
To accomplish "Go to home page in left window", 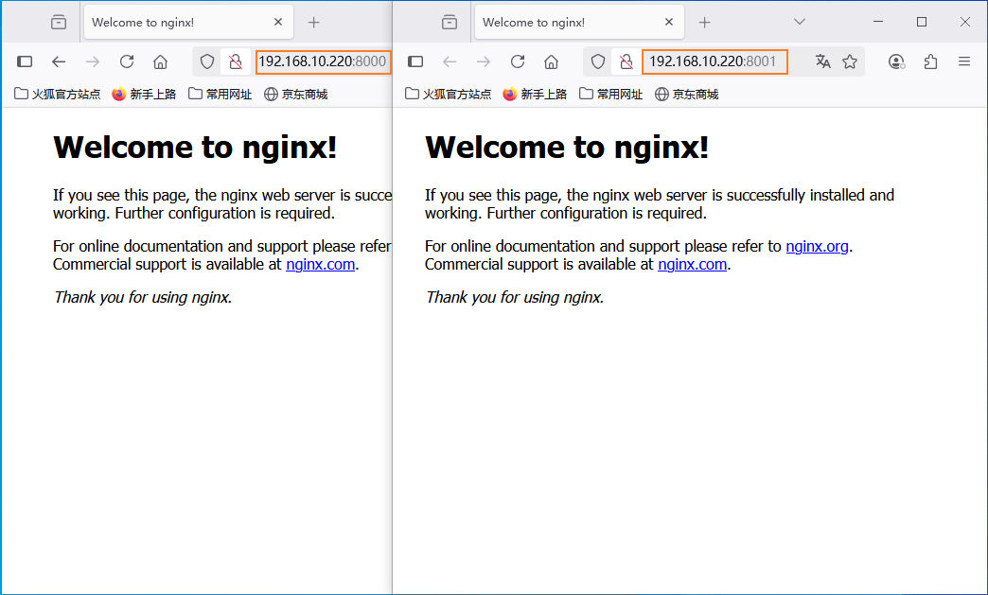I will point(161,61).
